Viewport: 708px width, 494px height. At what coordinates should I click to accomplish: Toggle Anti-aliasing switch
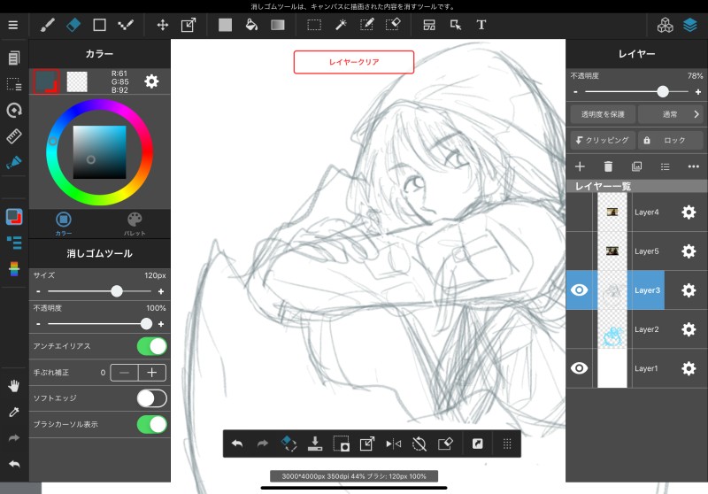151,346
